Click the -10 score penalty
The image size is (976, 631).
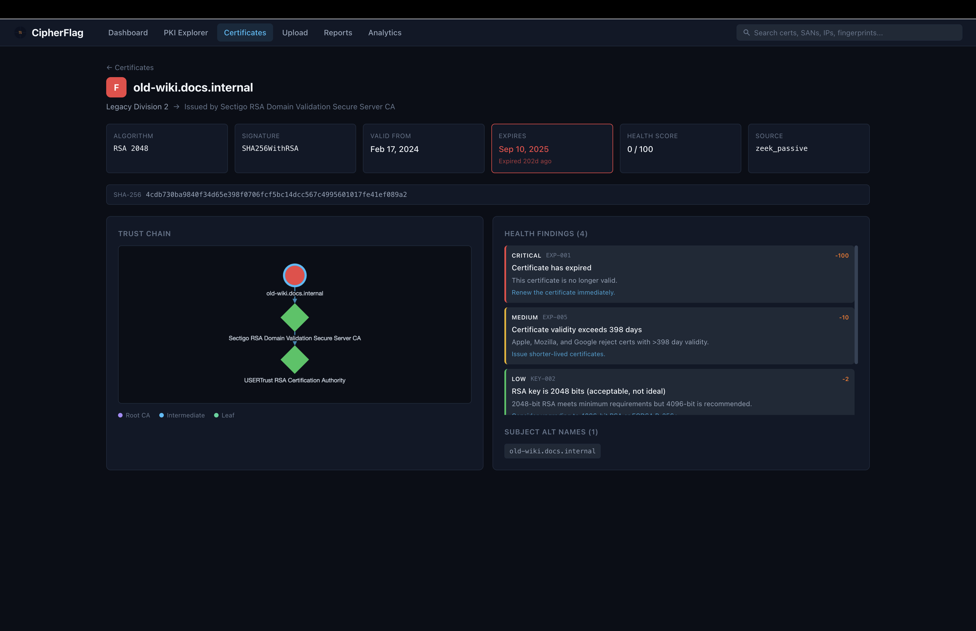[x=844, y=317]
